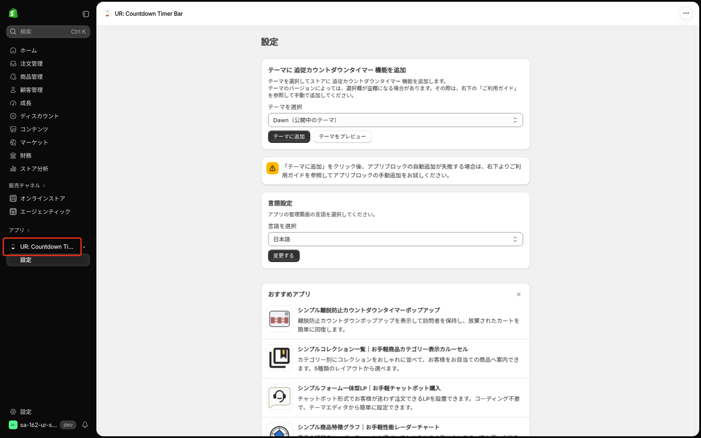Open the Dawn theme selection dropdown
This screenshot has width=701, height=438.
tap(395, 120)
